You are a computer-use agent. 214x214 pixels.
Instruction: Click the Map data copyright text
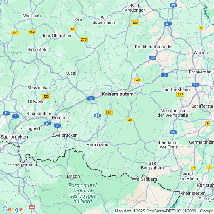click(x=164, y=211)
